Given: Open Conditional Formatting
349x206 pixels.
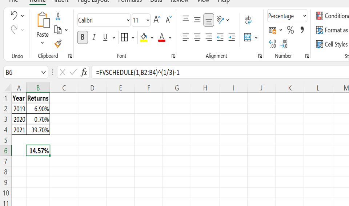Looking at the screenshot, I should tap(332, 16).
